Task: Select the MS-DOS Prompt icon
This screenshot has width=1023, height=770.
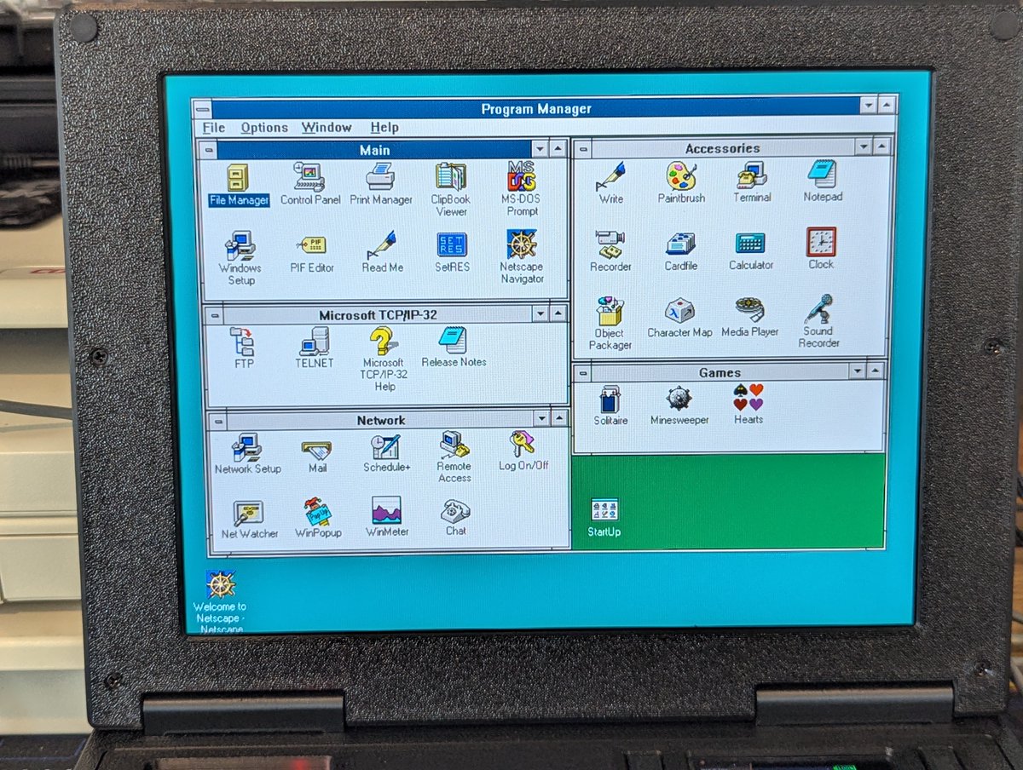Action: [522, 175]
